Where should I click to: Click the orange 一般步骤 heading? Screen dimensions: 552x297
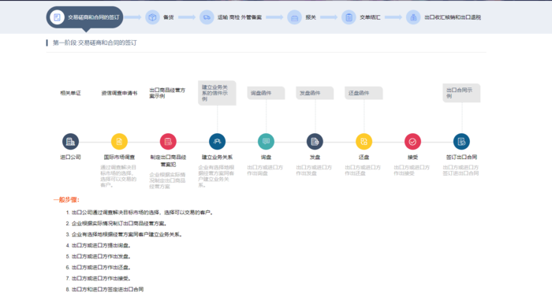point(66,199)
